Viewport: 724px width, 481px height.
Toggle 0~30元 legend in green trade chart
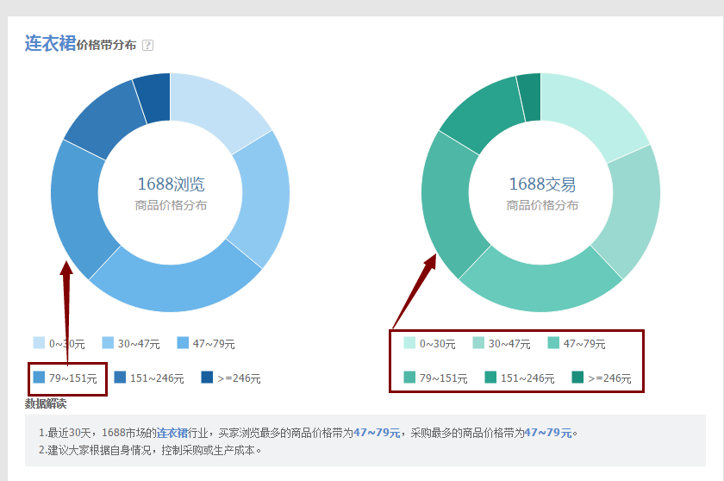coord(429,343)
